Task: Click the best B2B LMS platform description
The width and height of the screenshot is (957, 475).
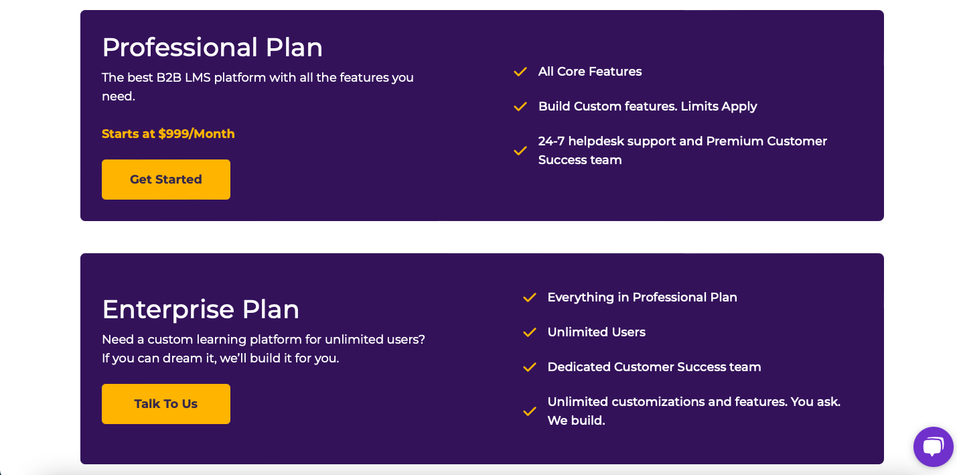Action: (258, 87)
